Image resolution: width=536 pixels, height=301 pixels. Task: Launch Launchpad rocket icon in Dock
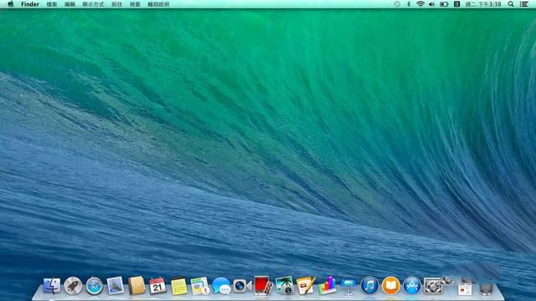73,286
